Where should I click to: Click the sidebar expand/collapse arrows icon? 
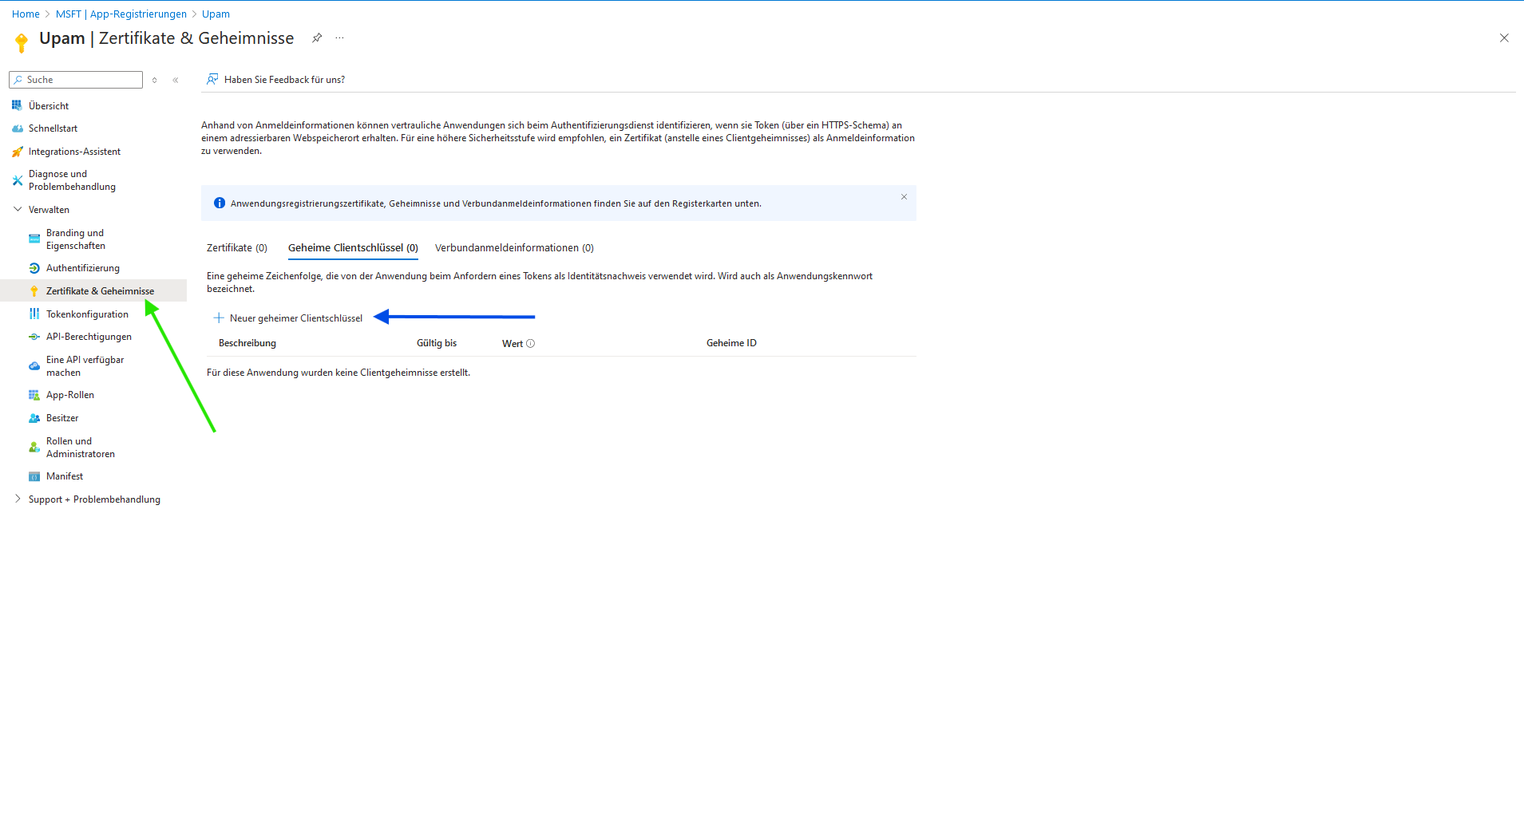click(155, 80)
